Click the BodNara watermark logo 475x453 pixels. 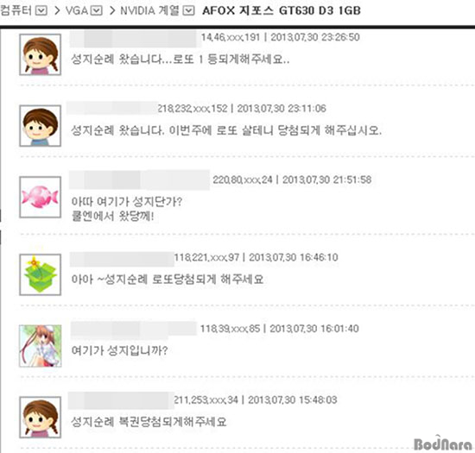pos(442,444)
